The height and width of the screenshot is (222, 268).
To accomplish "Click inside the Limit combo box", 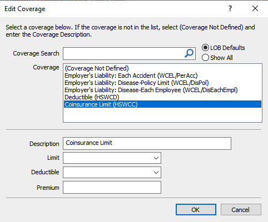I will (x=107, y=158).
